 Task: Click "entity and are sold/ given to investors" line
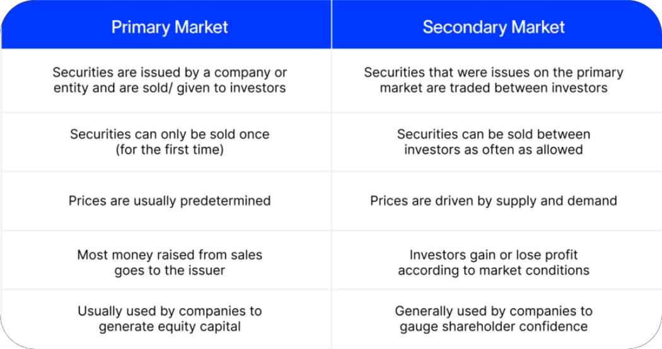pyautogui.click(x=170, y=88)
